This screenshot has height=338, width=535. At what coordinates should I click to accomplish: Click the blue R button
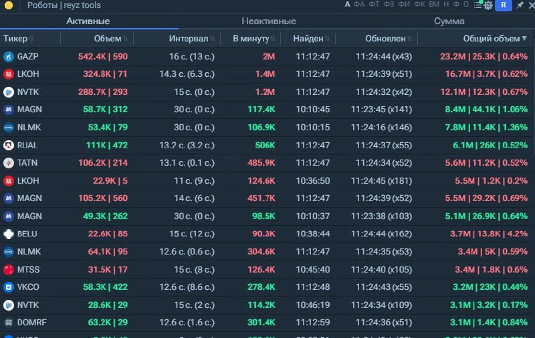504,5
